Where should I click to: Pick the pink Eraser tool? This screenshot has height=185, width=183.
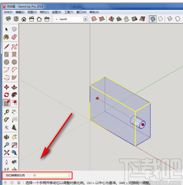tap(14, 37)
